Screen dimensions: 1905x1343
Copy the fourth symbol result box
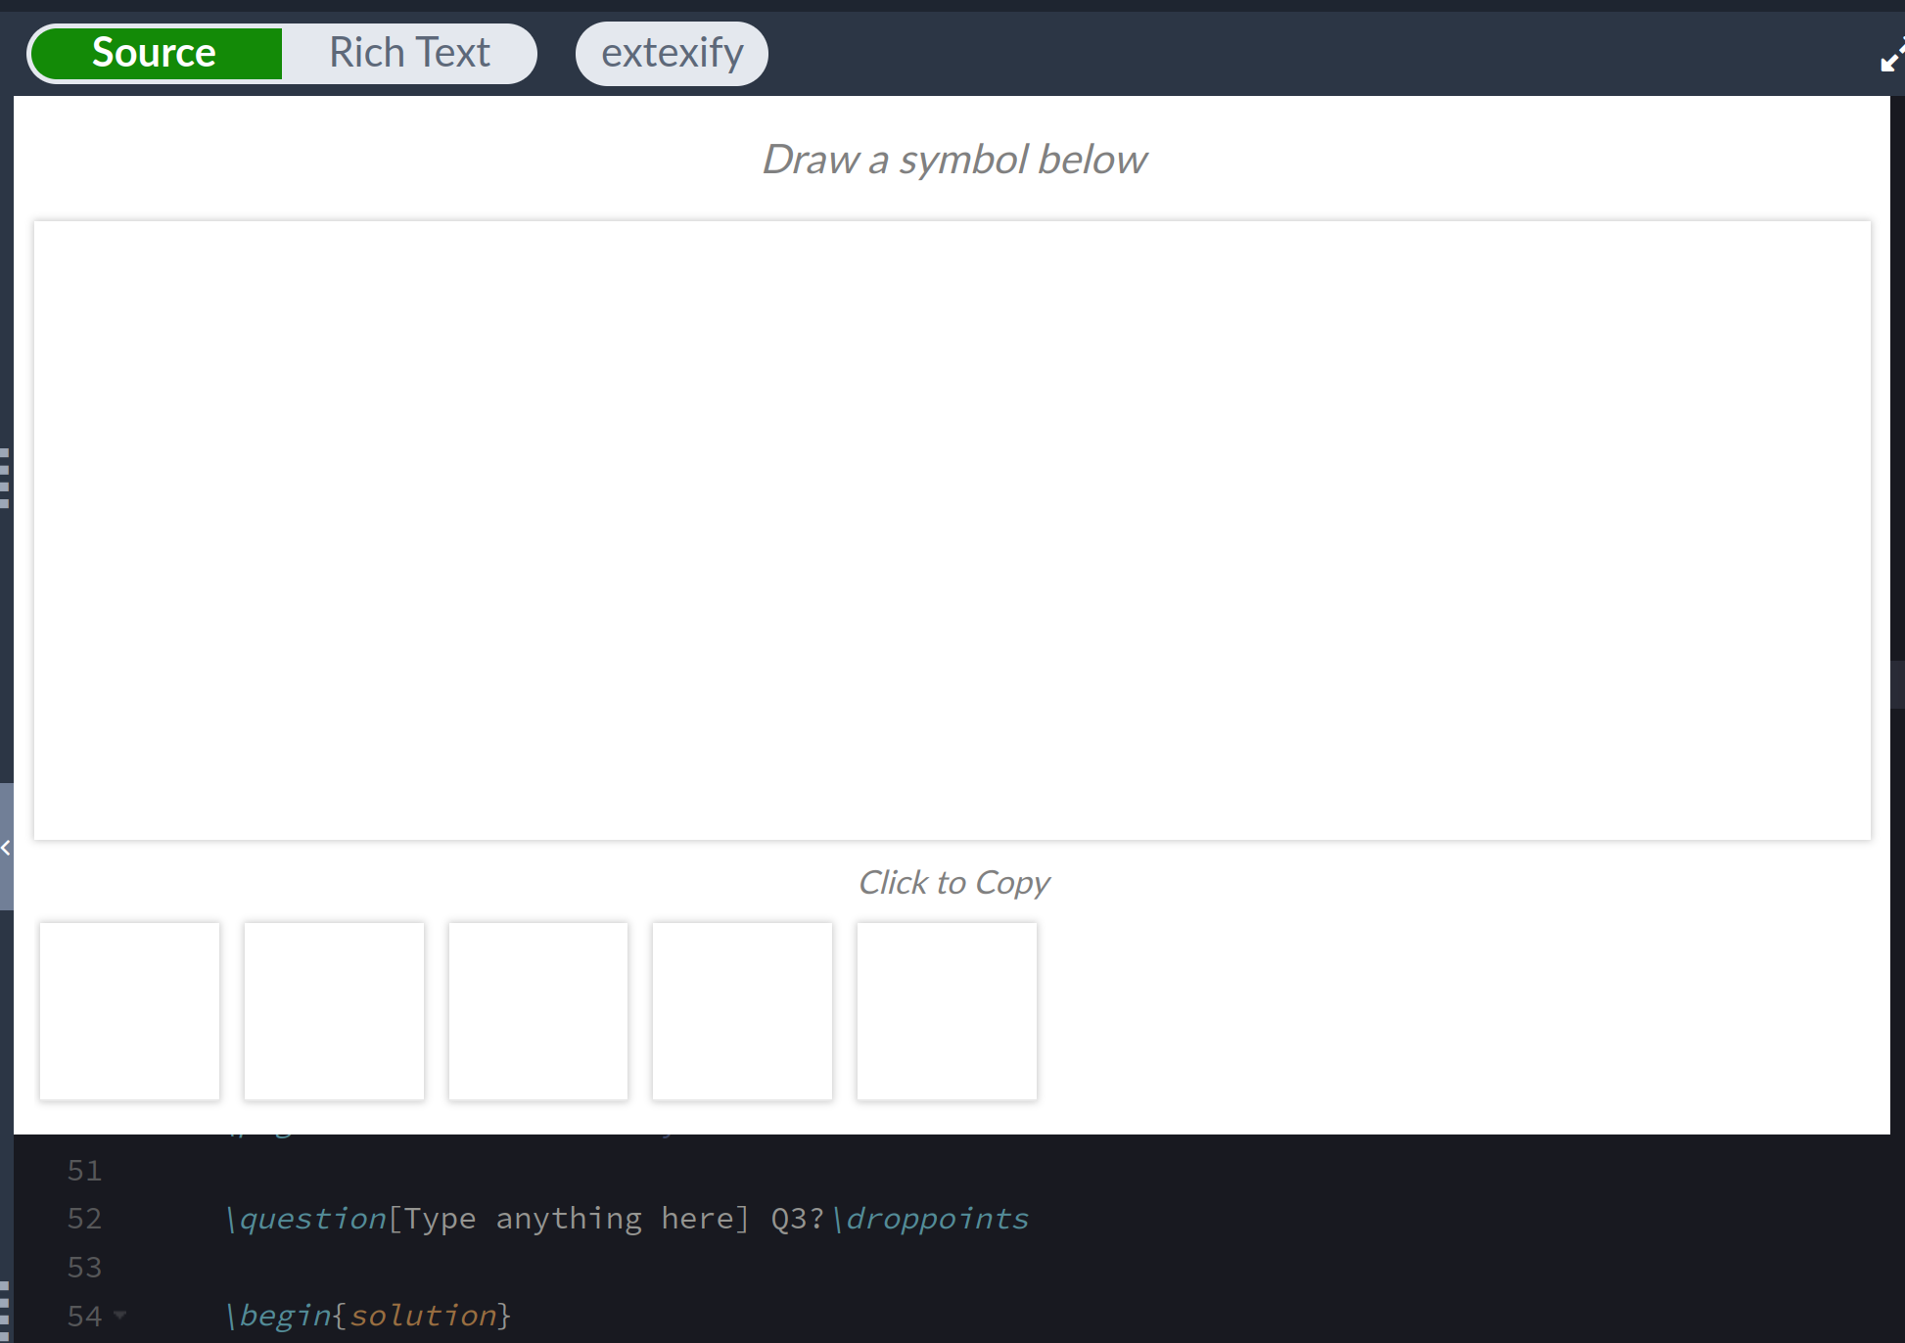[x=743, y=1011]
